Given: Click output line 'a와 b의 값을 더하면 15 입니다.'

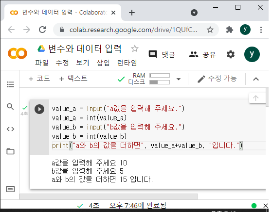Looking at the screenshot, I should [x=102, y=179].
